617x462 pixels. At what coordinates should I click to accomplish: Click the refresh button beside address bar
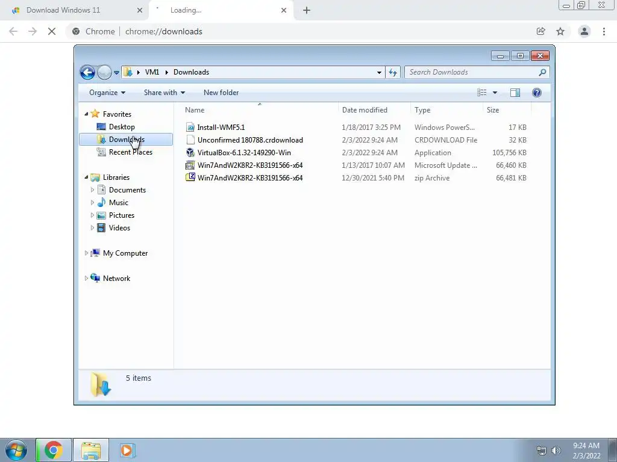[x=393, y=72]
